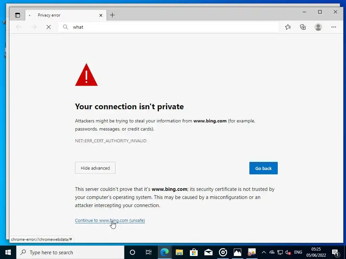Click 'Your connection isn't private' heading

pos(129,107)
